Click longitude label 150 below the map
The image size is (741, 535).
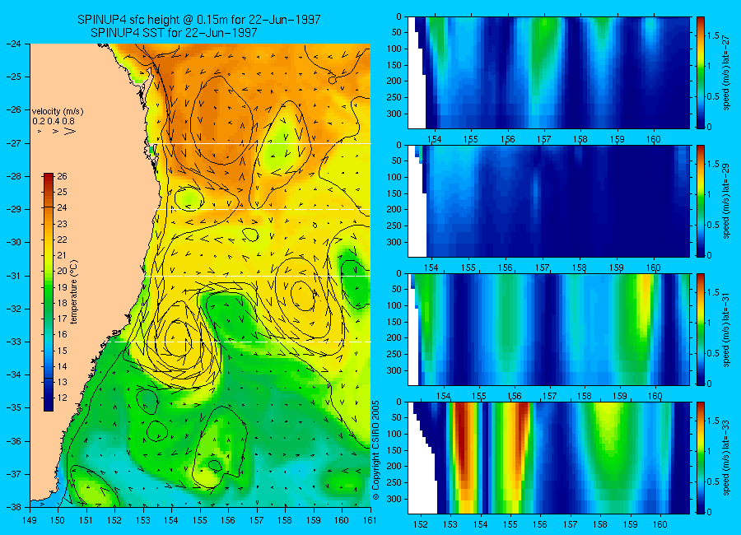click(x=58, y=520)
